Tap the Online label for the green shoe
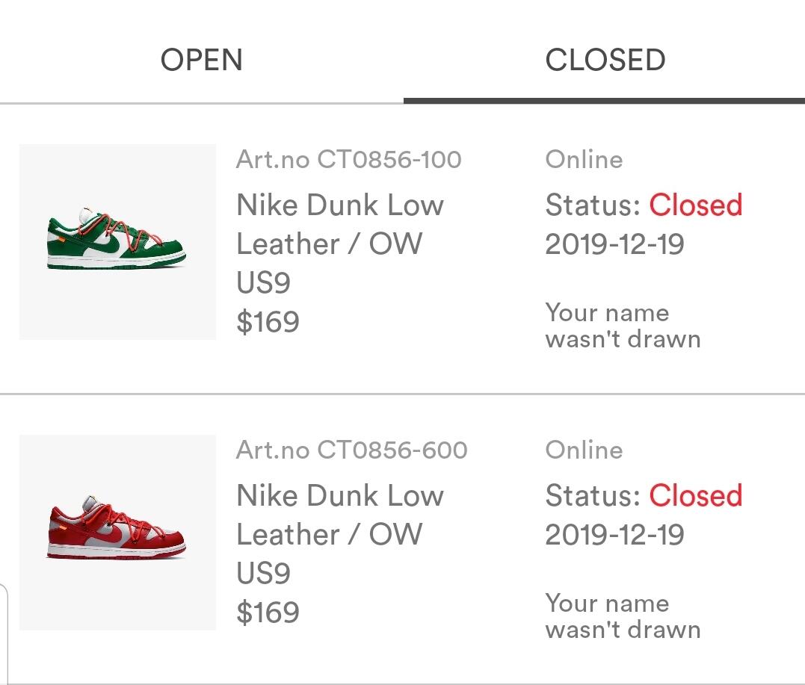This screenshot has width=805, height=685. point(584,159)
